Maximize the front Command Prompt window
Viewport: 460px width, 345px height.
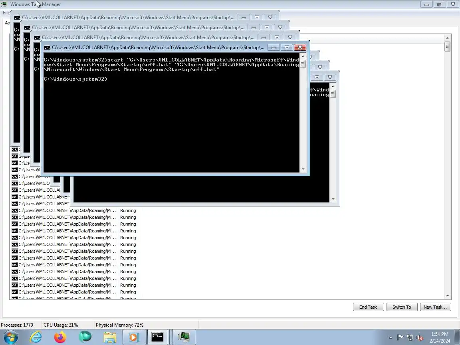[x=287, y=48]
